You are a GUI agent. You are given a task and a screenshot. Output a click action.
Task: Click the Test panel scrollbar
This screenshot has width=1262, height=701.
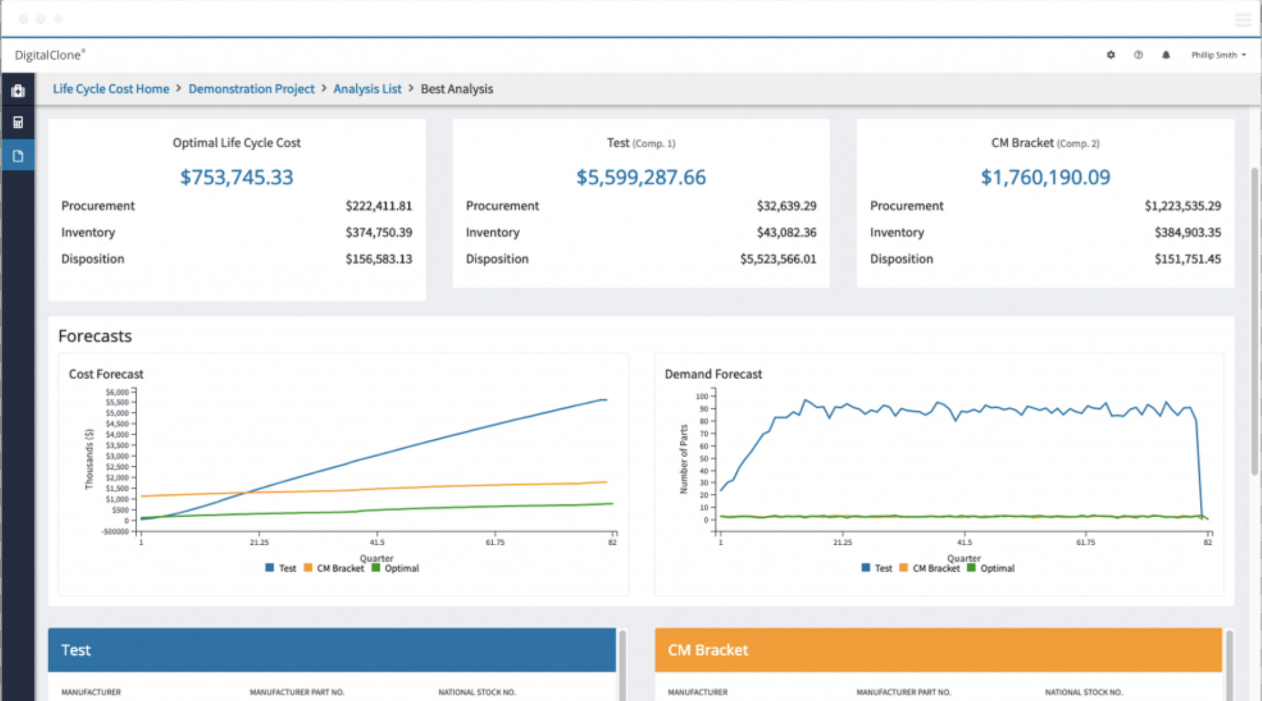622,665
